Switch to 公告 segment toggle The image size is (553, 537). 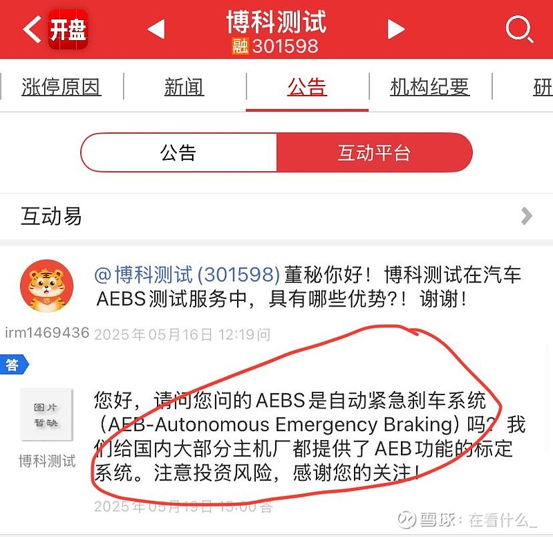(178, 152)
